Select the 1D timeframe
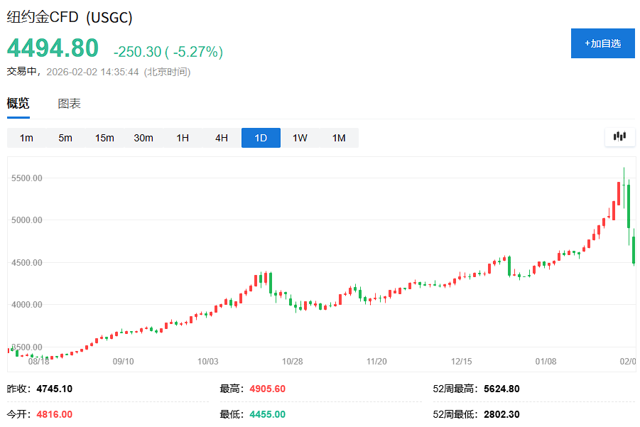This screenshot has height=427, width=640. [261, 138]
